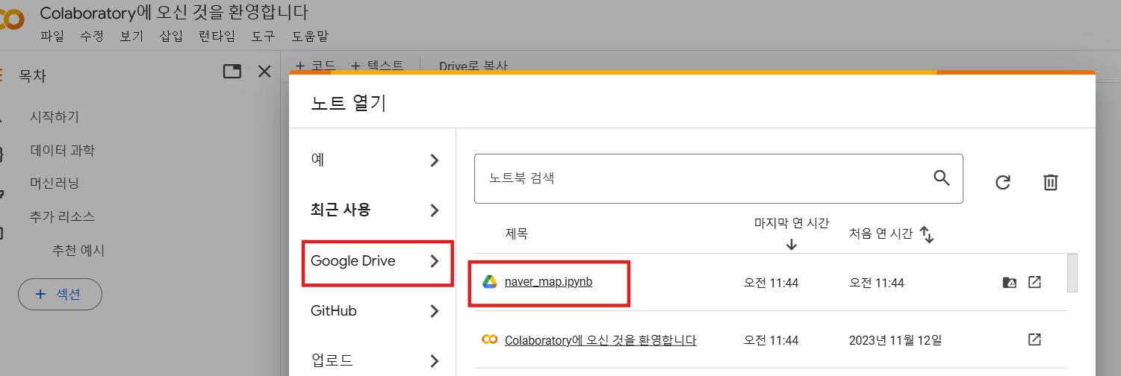Screen dimensions: 1121x376
Task: Click the 제목 column header
Action: click(517, 234)
